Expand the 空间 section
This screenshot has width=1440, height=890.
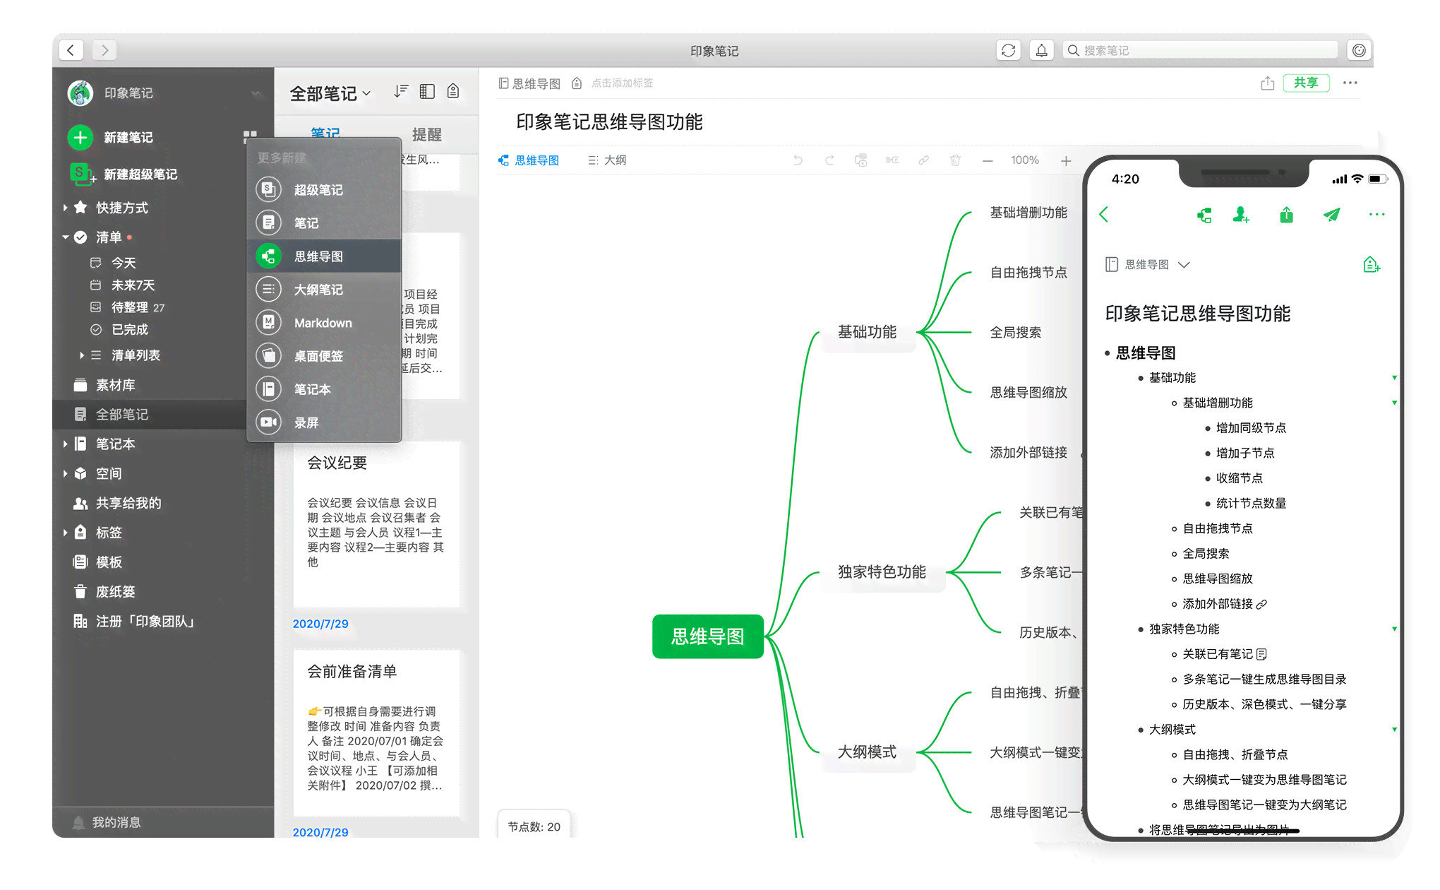(66, 474)
